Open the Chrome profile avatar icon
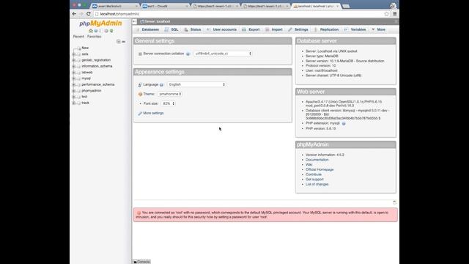Screen dimensions: 469x264 click(393, 5)
